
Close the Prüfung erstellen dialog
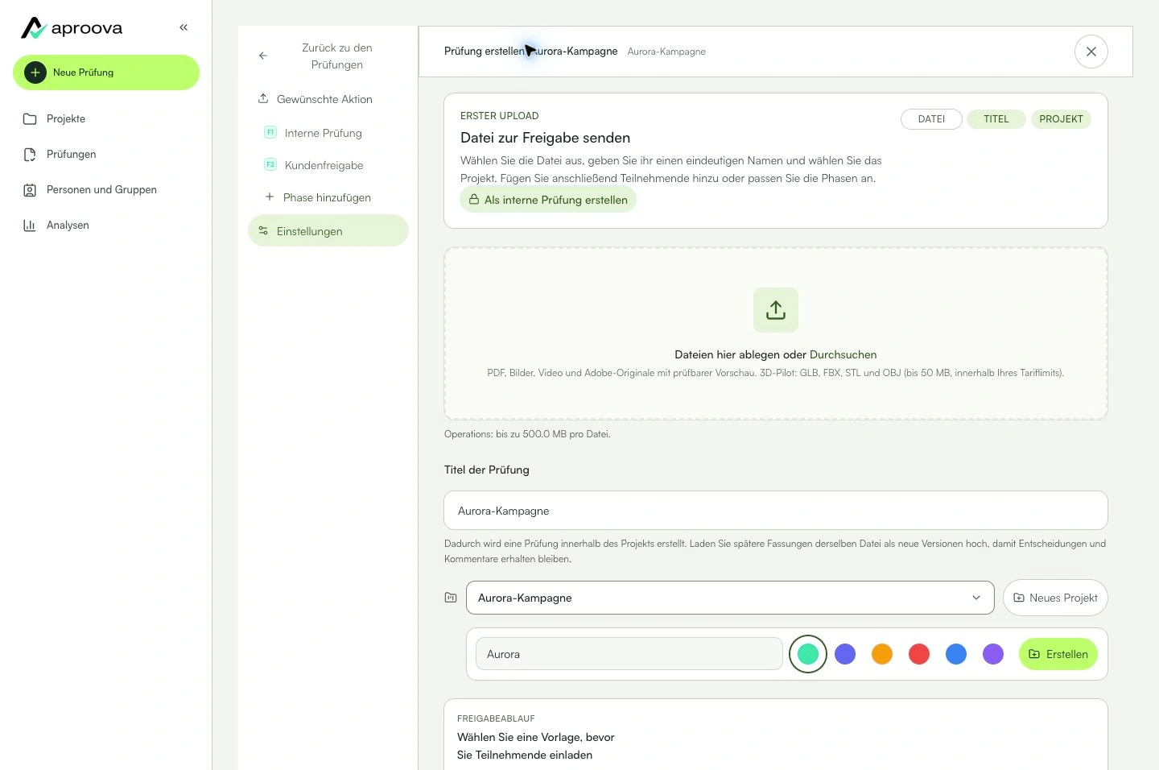[x=1091, y=52]
